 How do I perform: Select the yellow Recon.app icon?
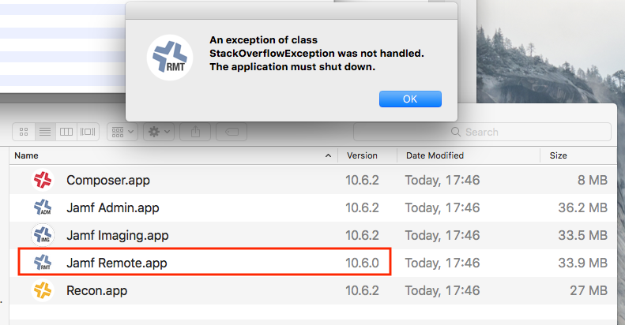[43, 290]
